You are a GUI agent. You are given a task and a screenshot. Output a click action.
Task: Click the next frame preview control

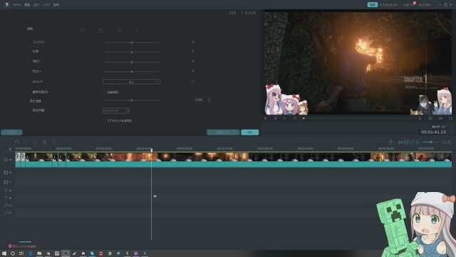(x=275, y=119)
